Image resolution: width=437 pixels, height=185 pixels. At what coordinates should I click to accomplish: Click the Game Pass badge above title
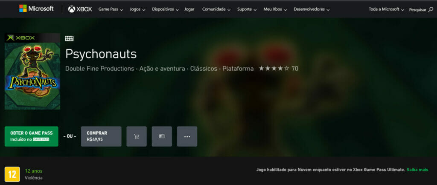pyautogui.click(x=69, y=38)
